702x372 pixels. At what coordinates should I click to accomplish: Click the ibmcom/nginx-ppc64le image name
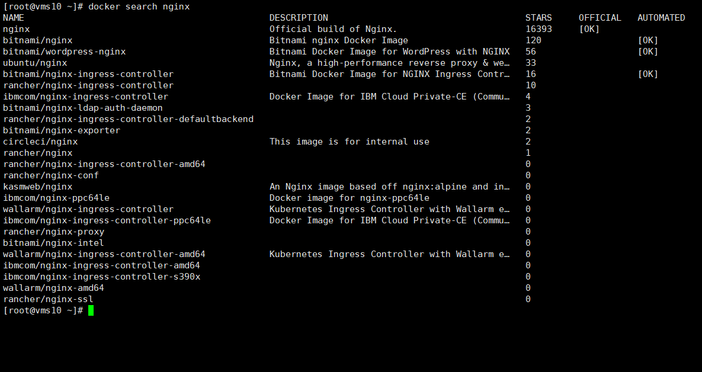pos(56,198)
